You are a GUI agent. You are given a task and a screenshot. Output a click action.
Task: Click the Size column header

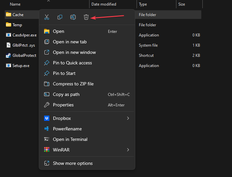tap(181, 4)
